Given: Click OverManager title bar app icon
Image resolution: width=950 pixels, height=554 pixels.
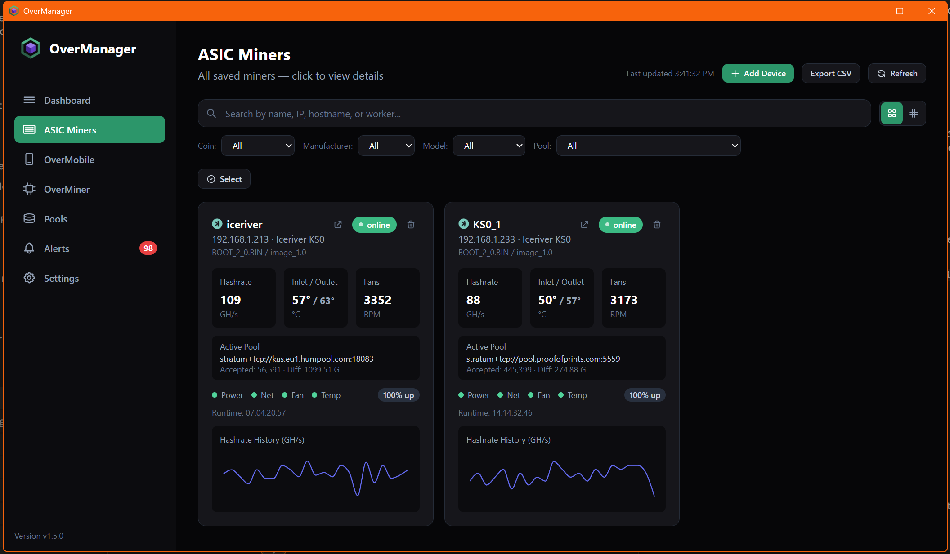Looking at the screenshot, I should click(14, 11).
